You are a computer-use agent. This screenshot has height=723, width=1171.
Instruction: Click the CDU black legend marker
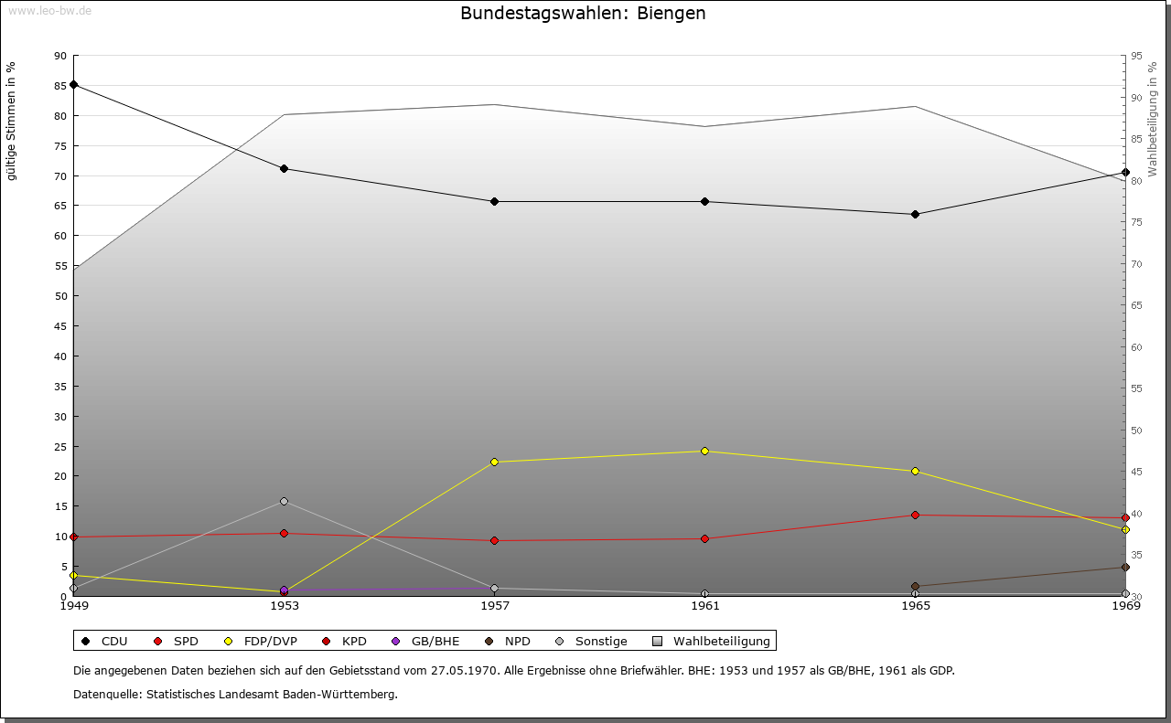(86, 641)
